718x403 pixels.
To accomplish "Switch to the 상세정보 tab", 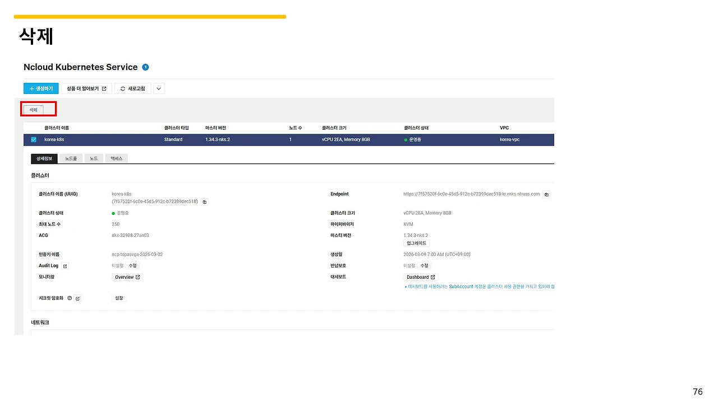I will (44, 158).
